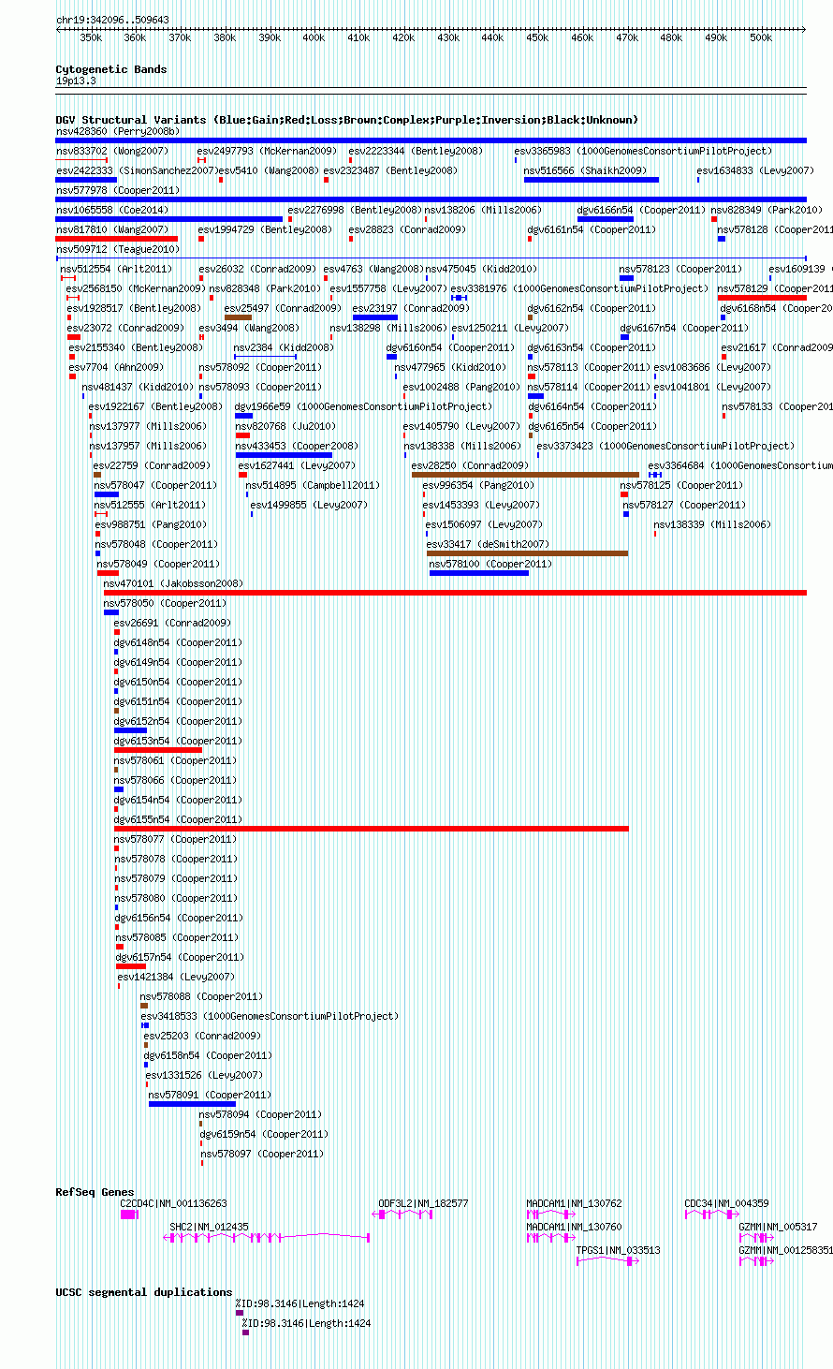Select the RefSeq Genes track title
This screenshot has height=1369, width=833.
click(x=95, y=1192)
